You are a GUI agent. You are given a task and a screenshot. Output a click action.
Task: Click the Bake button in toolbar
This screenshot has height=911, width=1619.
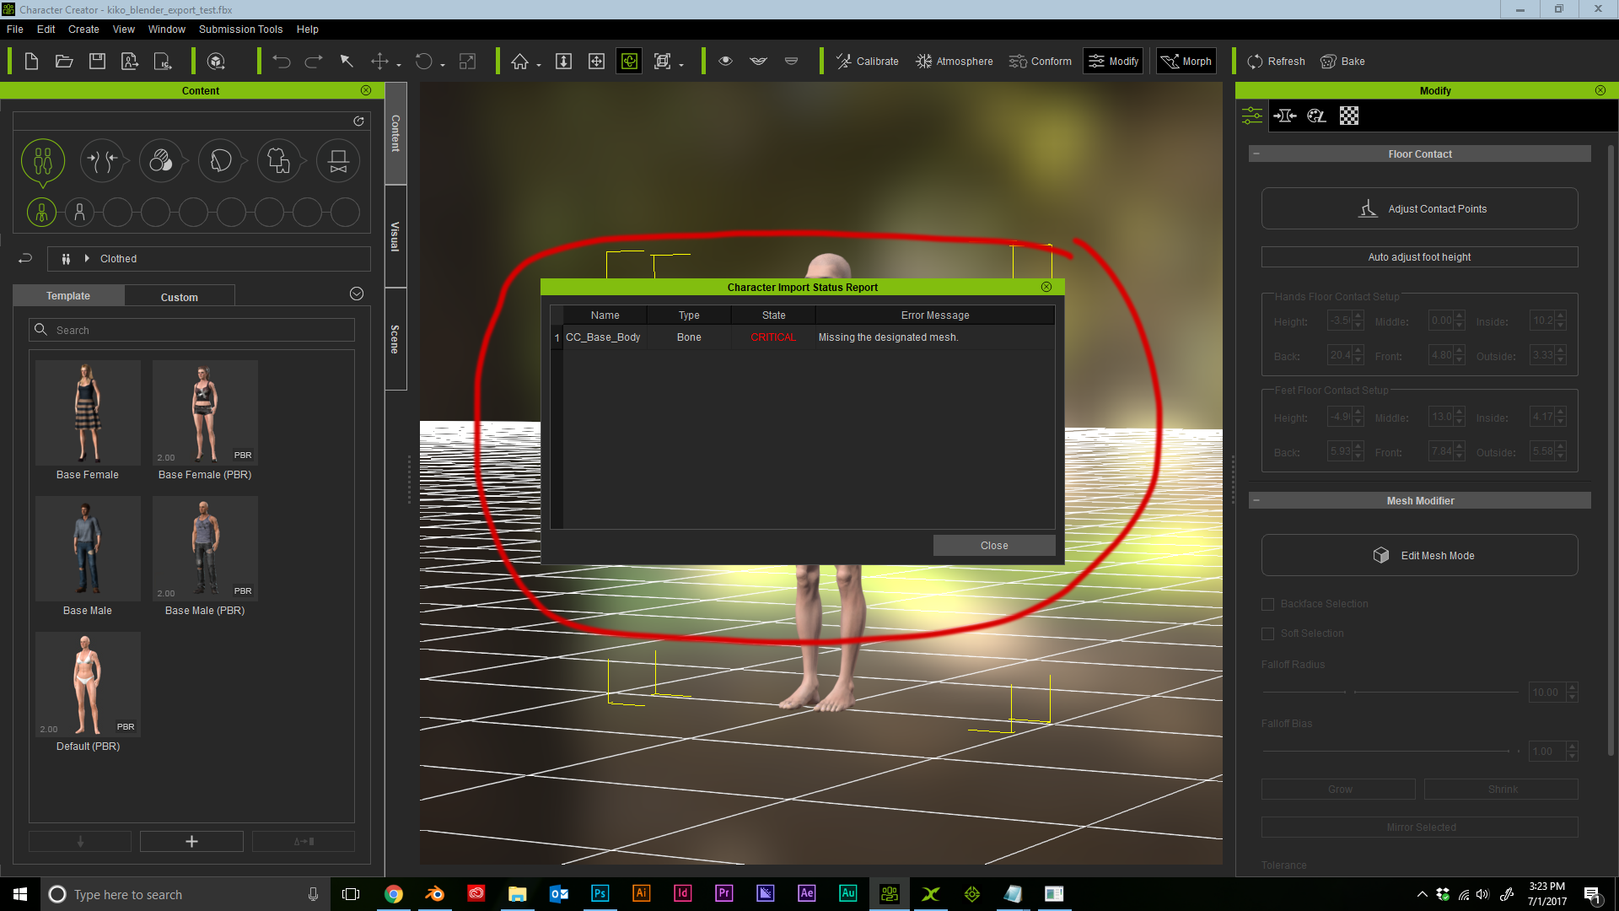[x=1342, y=62]
